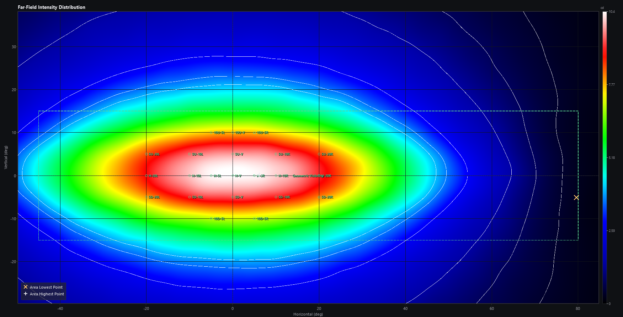Select the 5U-V test point
Viewport: 623px width, 317px height.
click(233, 154)
